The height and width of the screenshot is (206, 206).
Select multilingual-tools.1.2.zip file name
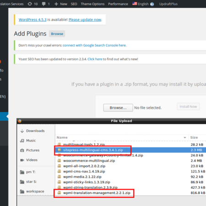[84, 144]
